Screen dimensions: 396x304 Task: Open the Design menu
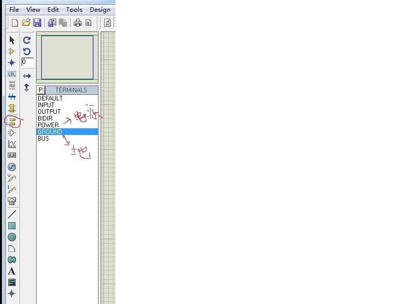coord(100,10)
